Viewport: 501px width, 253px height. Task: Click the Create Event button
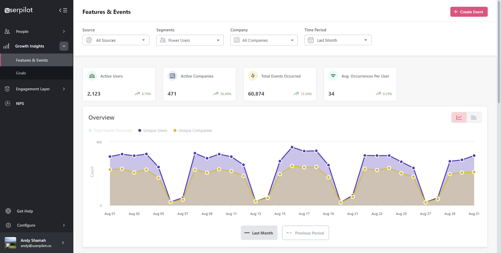tap(469, 12)
